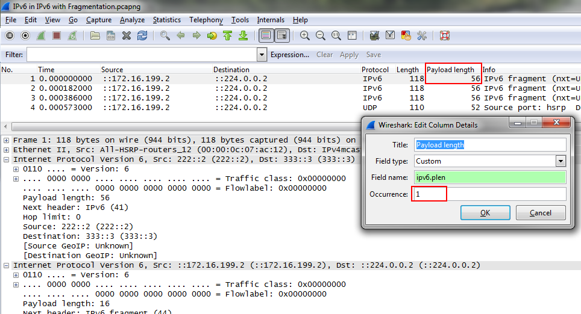Image resolution: width=581 pixels, height=314 pixels.
Task: Click Clear next to the filter
Action: coord(325,55)
